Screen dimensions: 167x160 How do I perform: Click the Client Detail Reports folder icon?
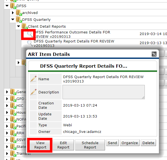(x=25, y=26)
